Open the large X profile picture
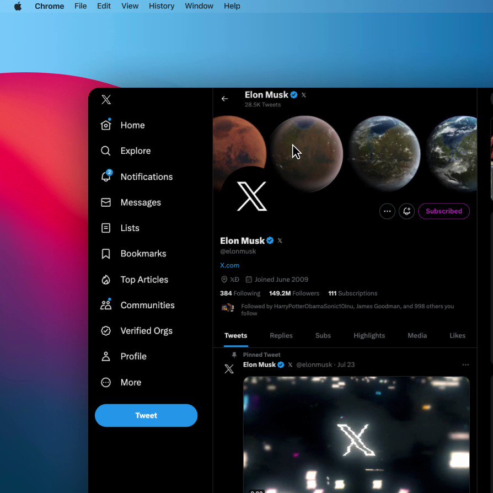Viewport: 493px width, 493px height. tap(251, 196)
